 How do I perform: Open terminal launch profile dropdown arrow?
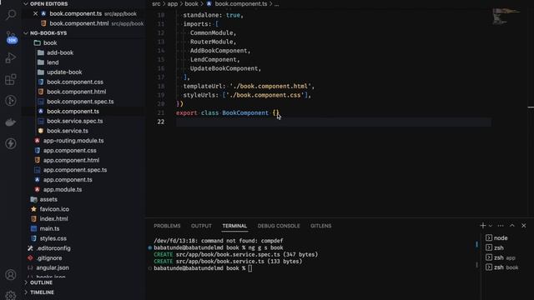pyautogui.click(x=491, y=226)
